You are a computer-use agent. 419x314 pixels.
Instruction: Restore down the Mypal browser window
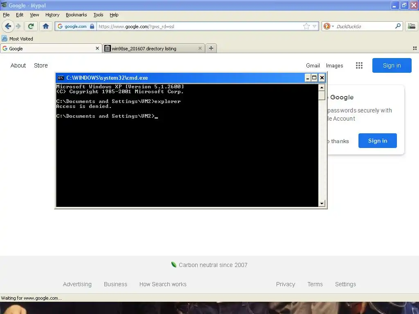pyautogui.click(x=404, y=5)
